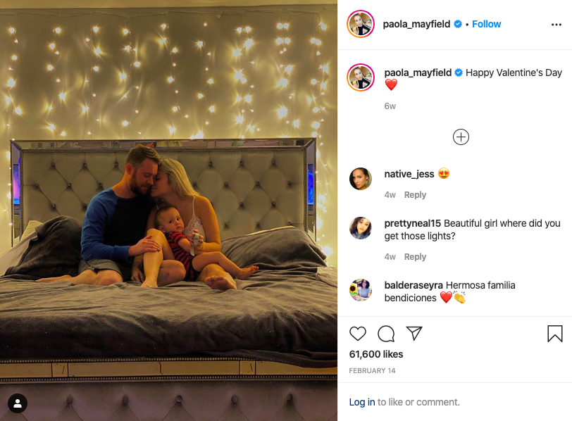Screen dimensions: 572x421
Task: Open paola_mayfield username in the caption
Action: tap(418, 73)
